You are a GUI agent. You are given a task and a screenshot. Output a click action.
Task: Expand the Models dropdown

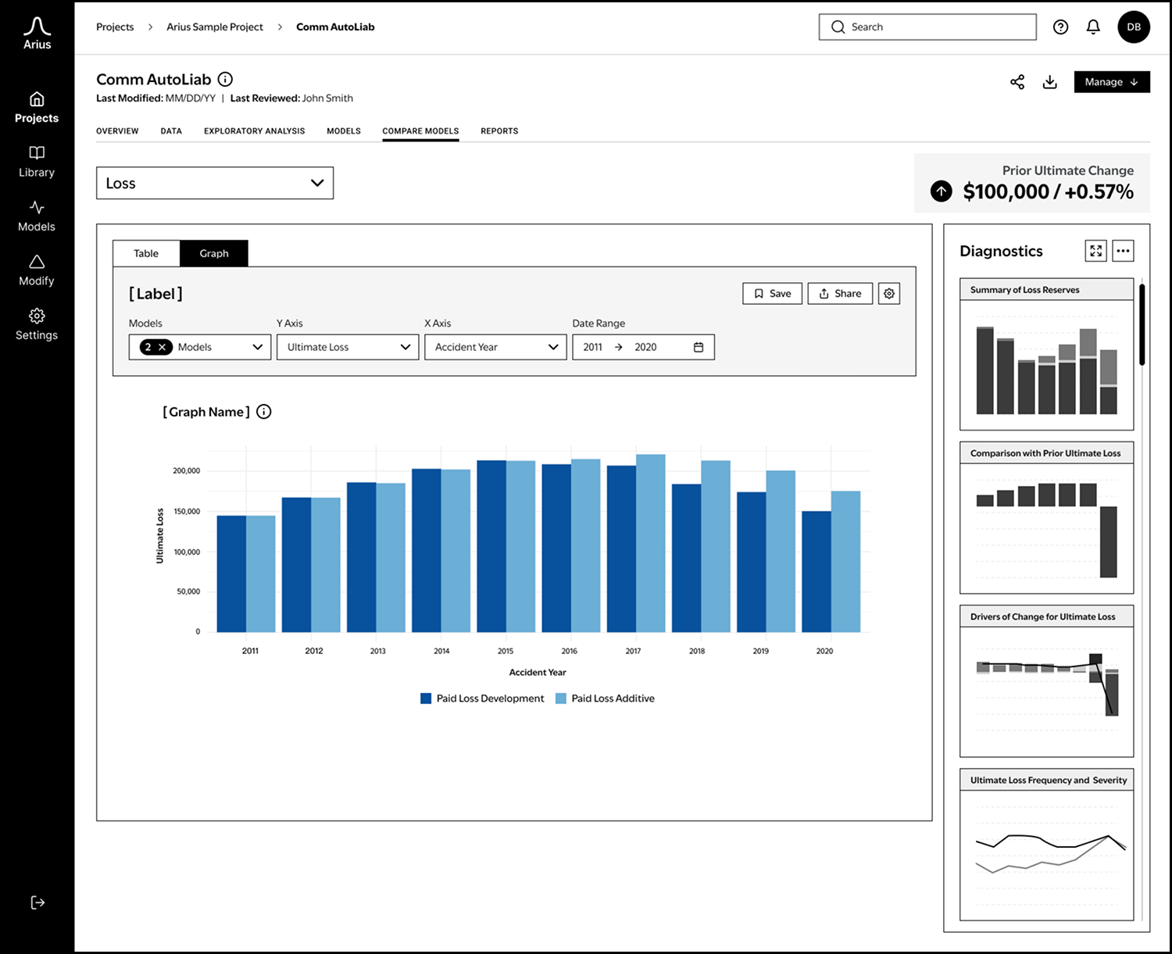200,347
